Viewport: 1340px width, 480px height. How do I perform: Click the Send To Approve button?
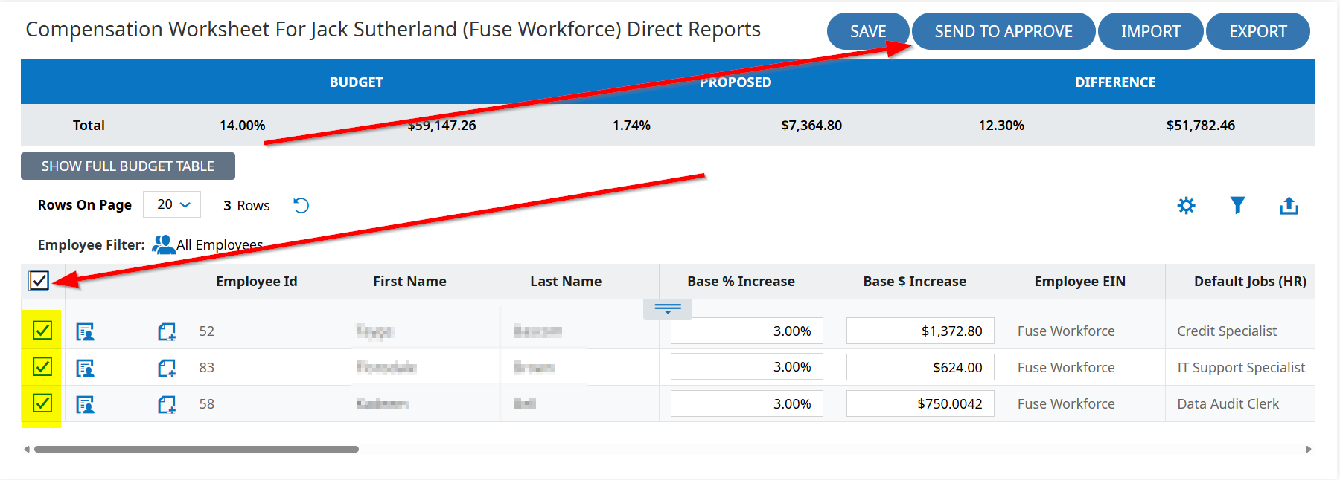point(1003,32)
